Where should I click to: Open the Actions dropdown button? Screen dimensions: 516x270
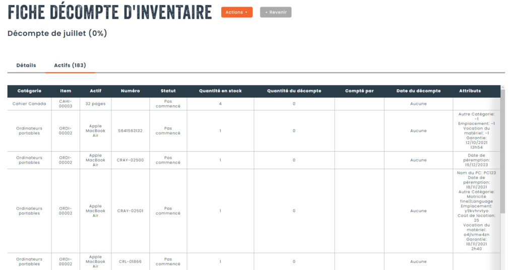click(x=236, y=12)
